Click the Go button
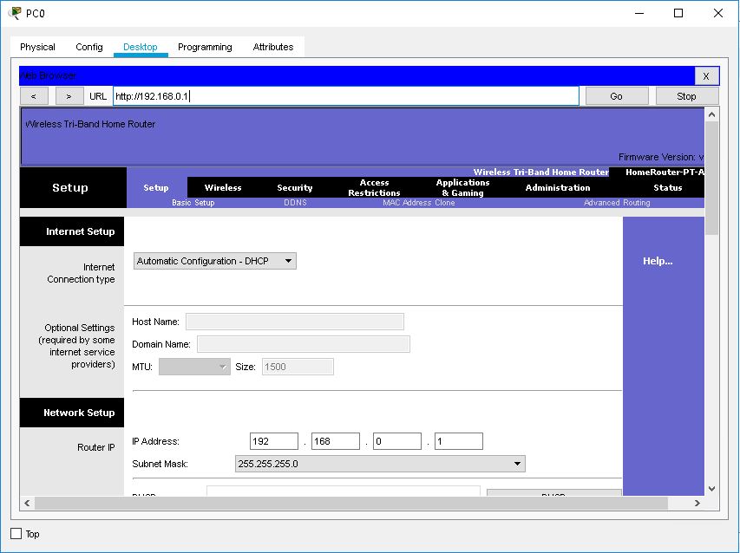The height and width of the screenshot is (553, 740). point(616,95)
